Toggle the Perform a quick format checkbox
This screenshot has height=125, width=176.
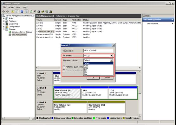pos(64,67)
